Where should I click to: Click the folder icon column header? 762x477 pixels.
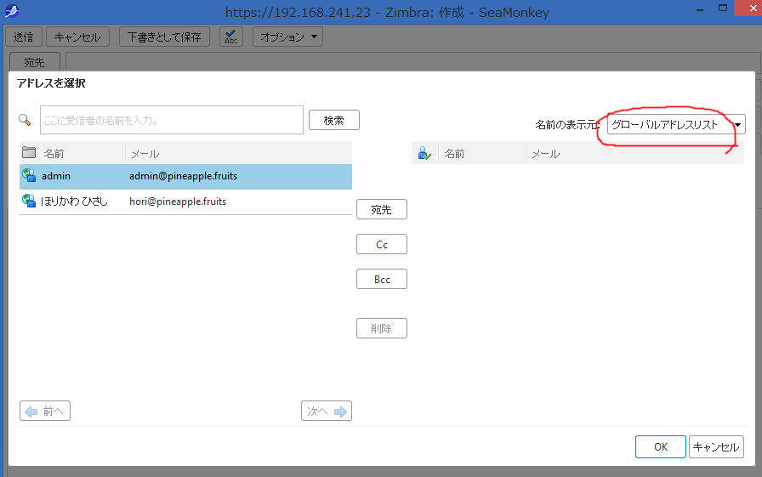tap(29, 153)
